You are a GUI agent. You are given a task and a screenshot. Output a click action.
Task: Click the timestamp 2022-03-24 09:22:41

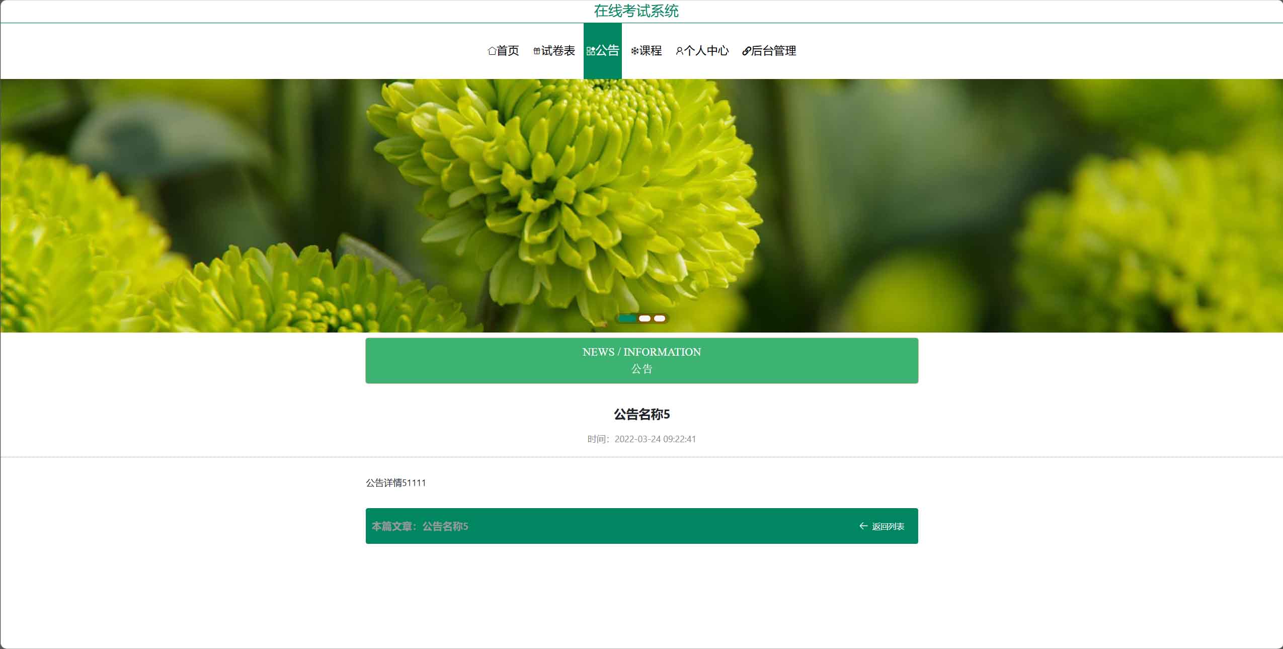(x=655, y=439)
